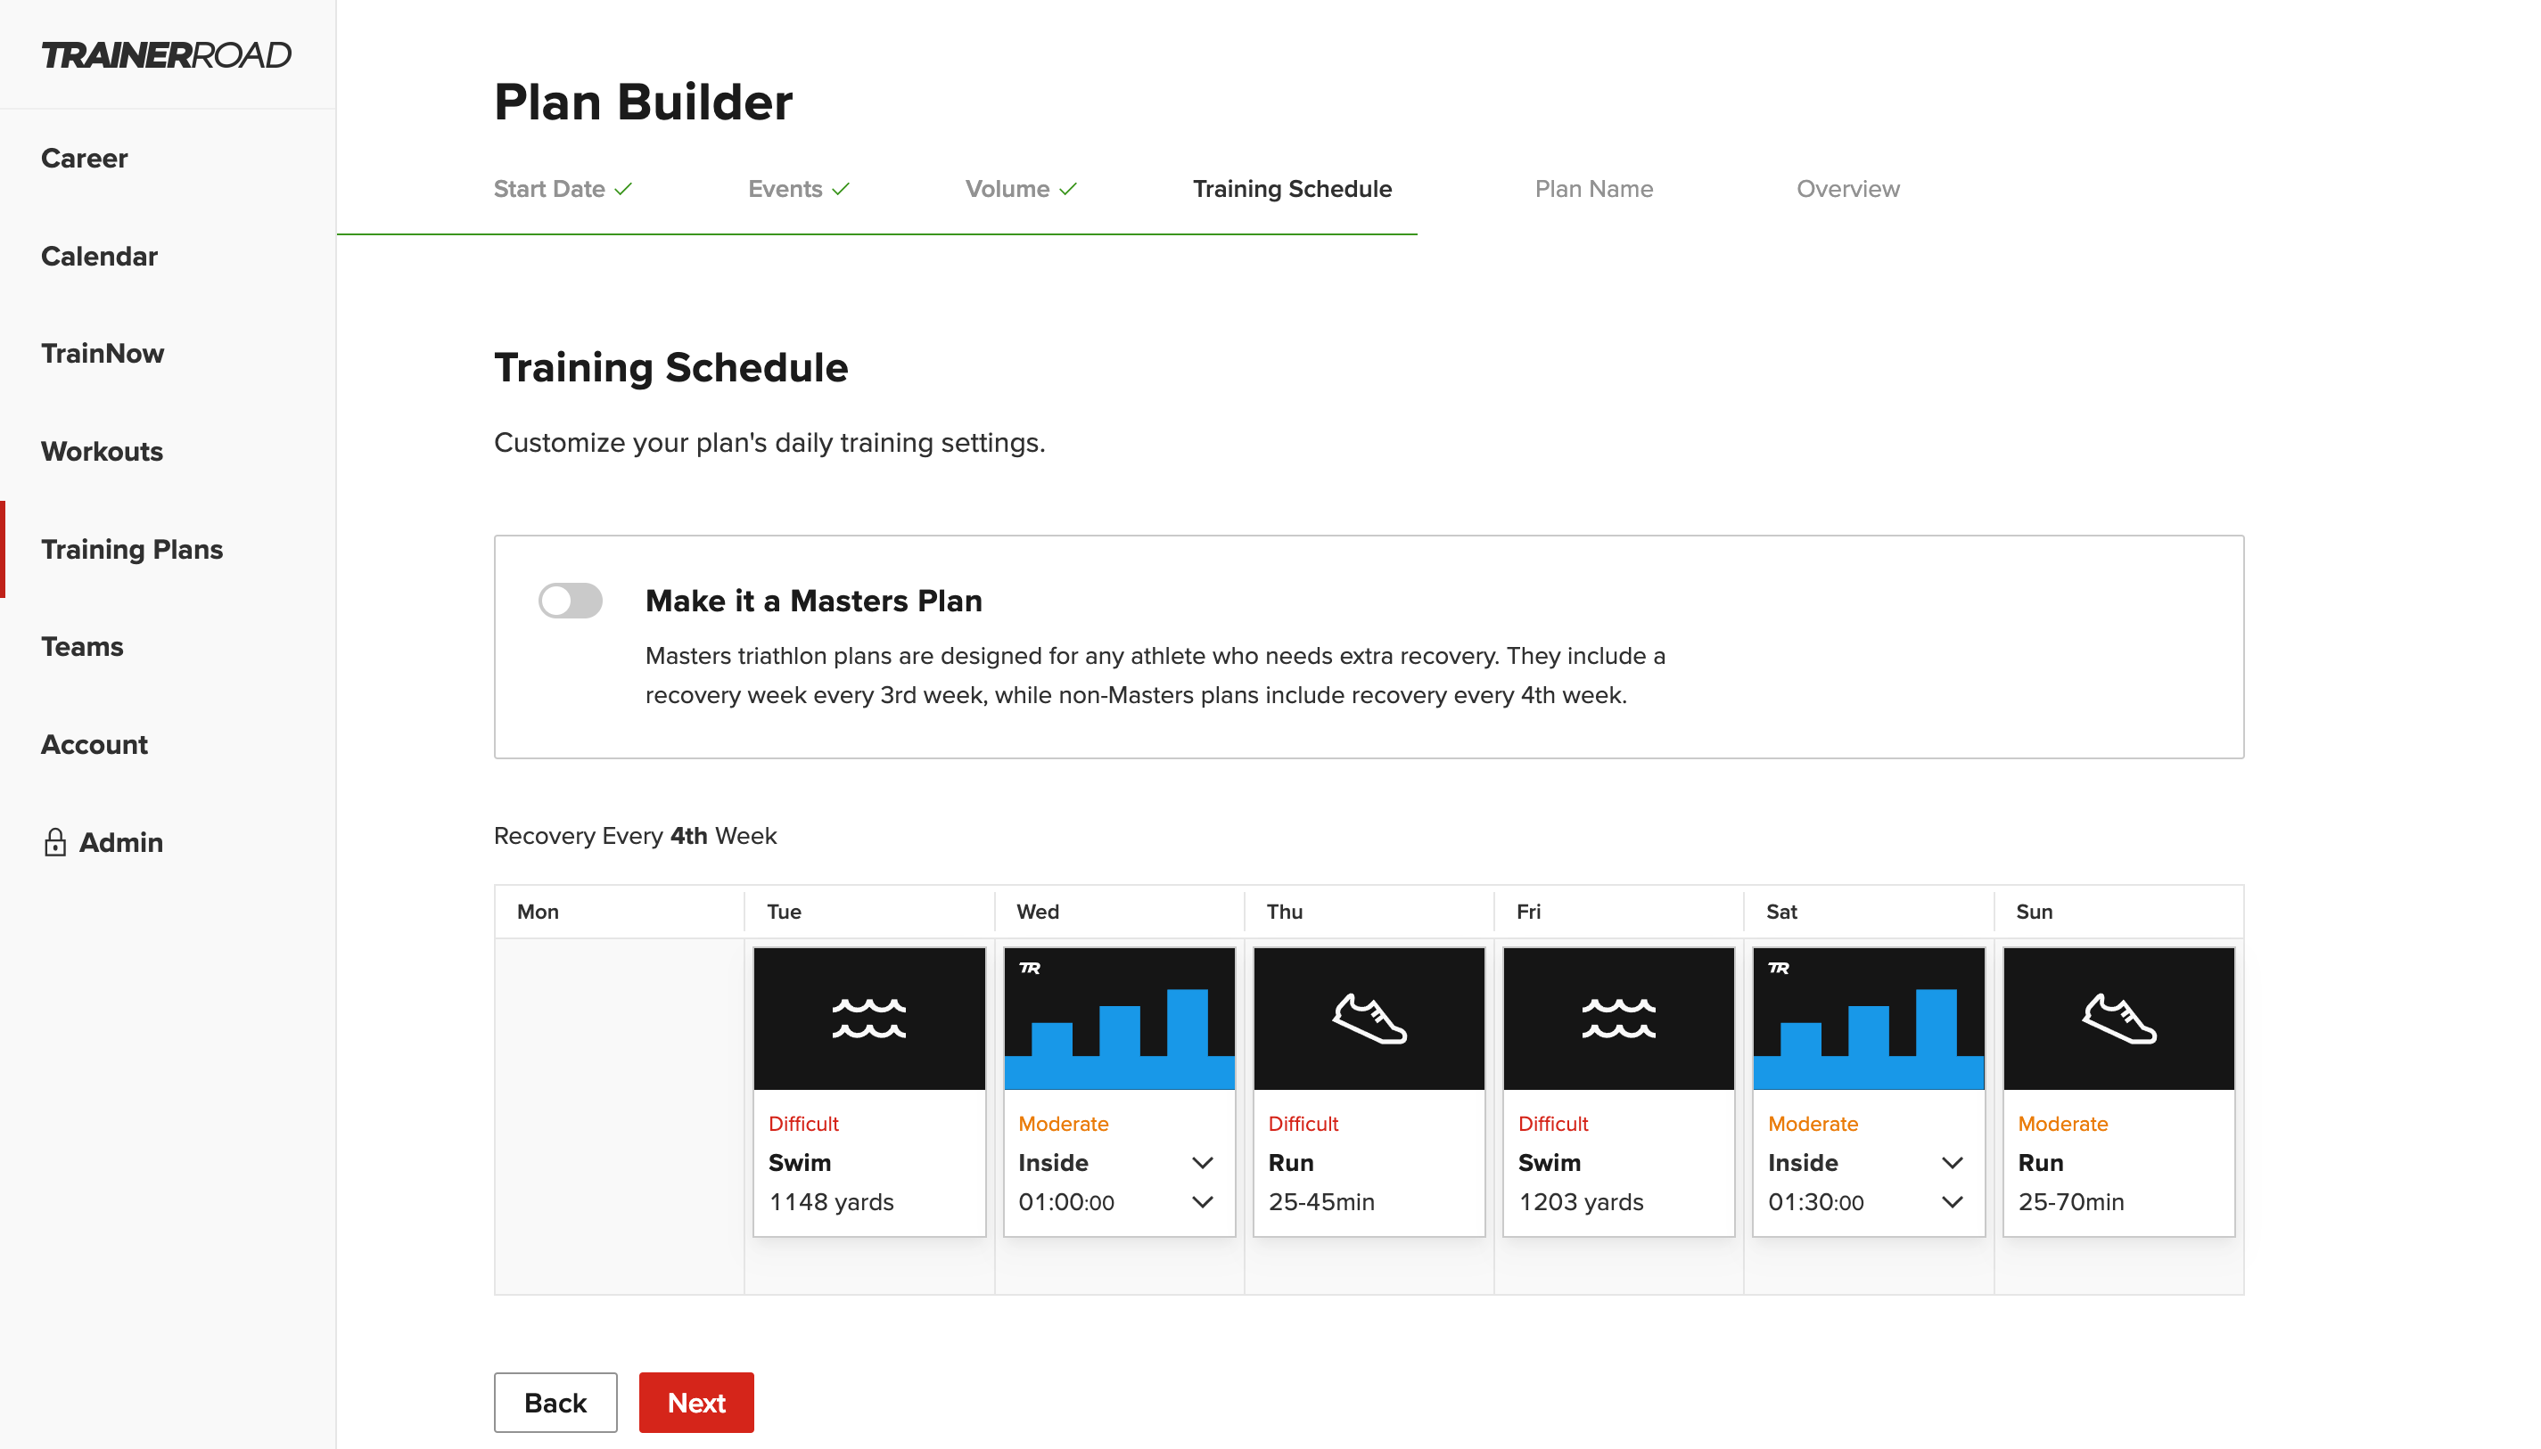The image size is (2541, 1449).
Task: Open Plan Name step
Action: point(1593,189)
